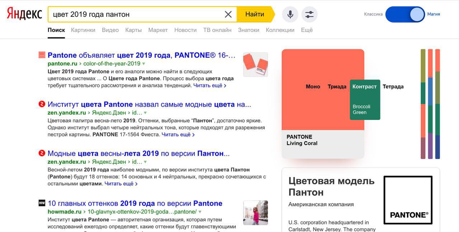Switch to the Поиск tab
Viewport: 459px width, 232px height.
pyautogui.click(x=56, y=30)
